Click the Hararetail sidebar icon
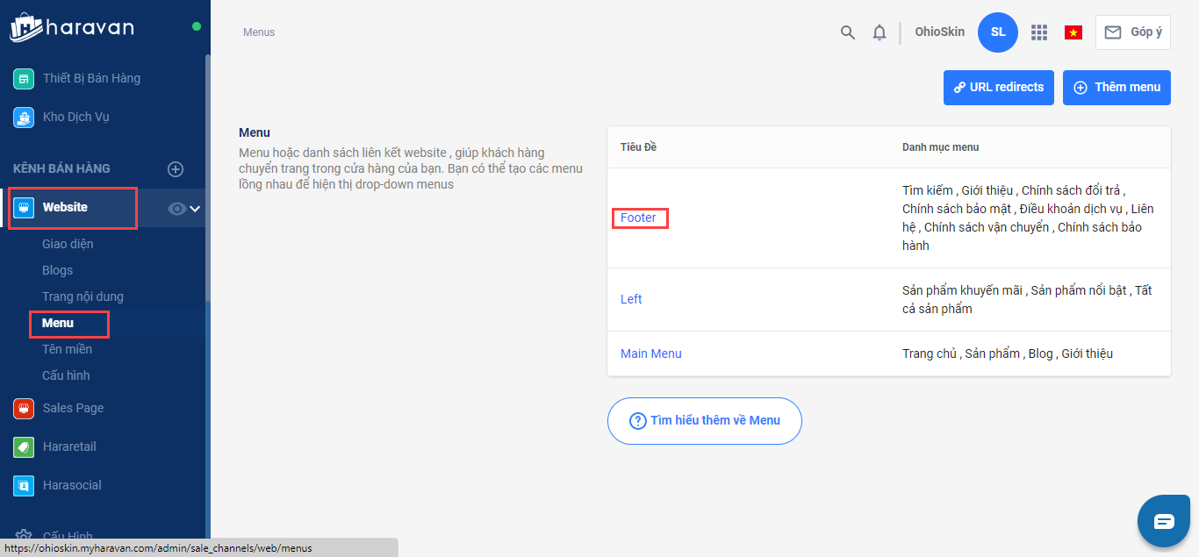Image resolution: width=1199 pixels, height=557 pixels. [x=24, y=446]
